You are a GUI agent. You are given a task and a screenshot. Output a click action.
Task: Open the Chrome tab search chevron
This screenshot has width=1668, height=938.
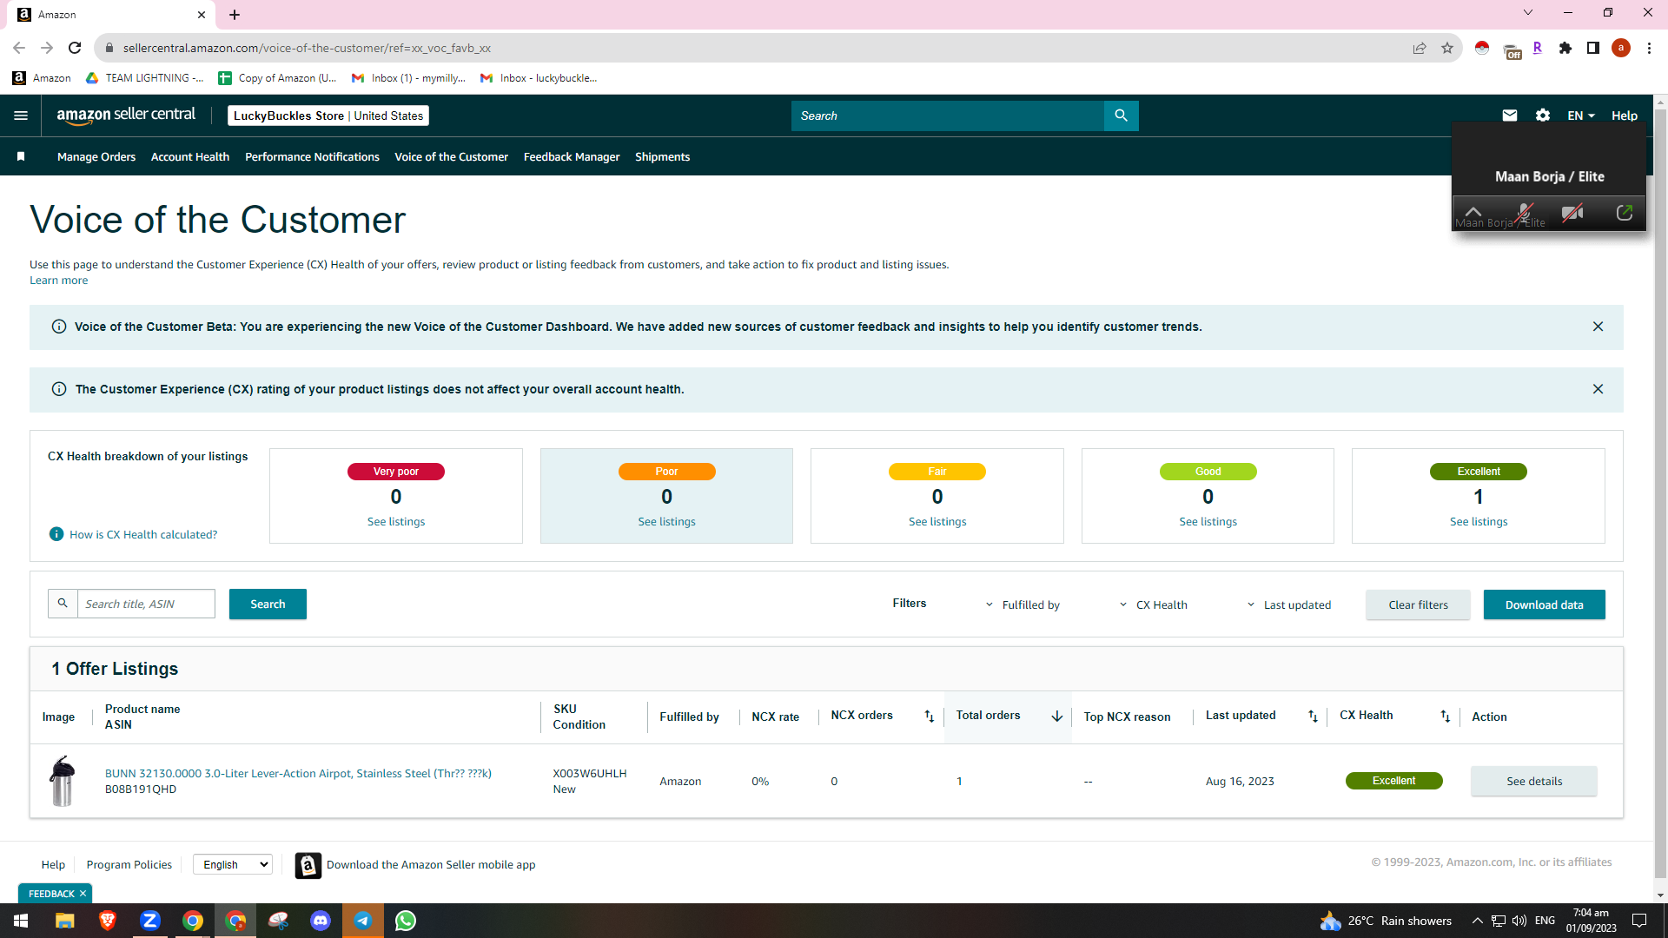click(1528, 13)
